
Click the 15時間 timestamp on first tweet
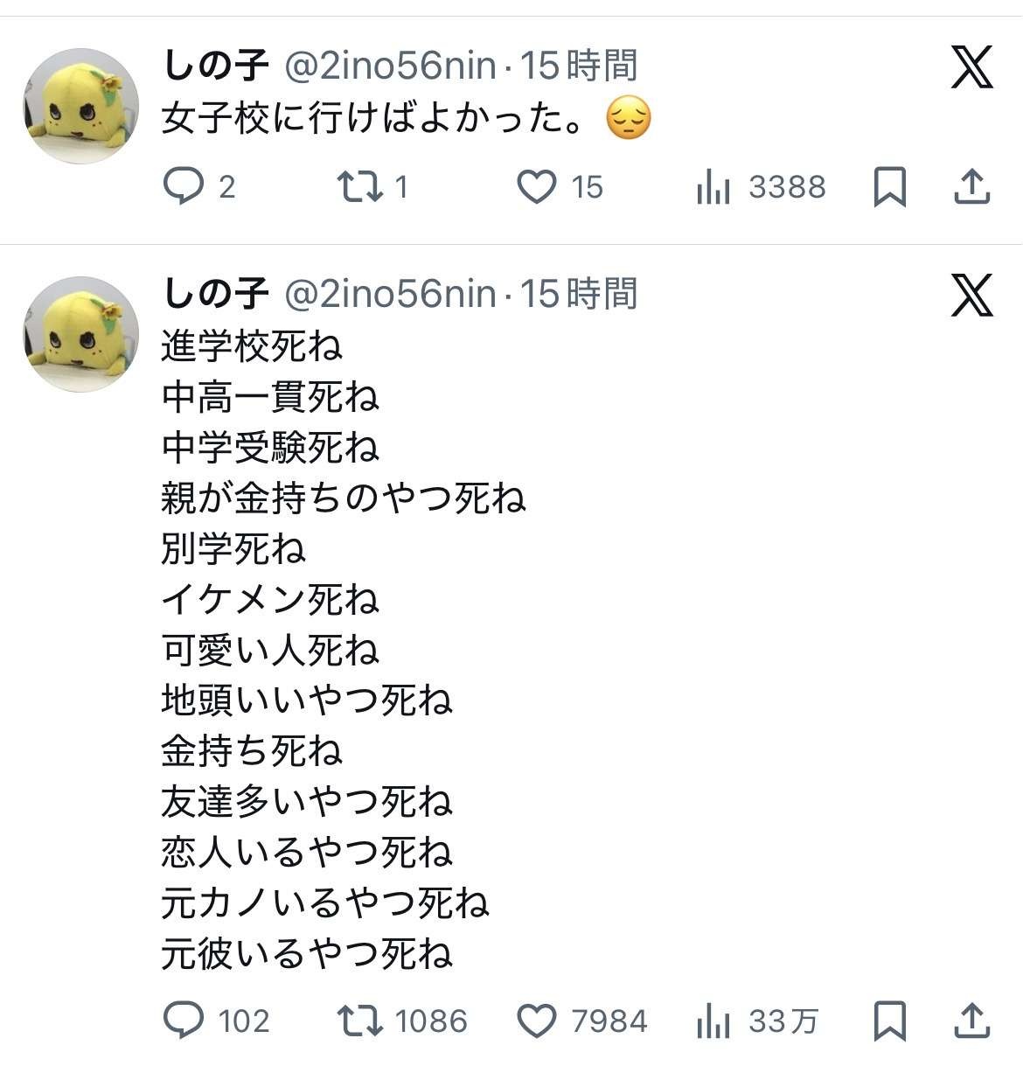(579, 66)
